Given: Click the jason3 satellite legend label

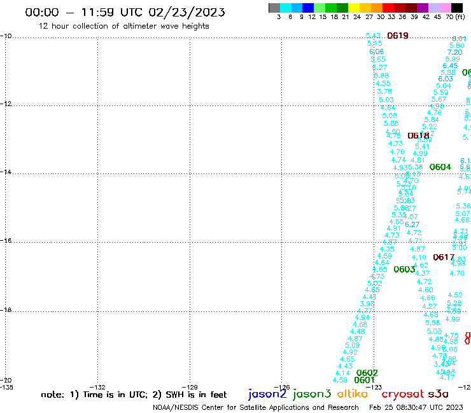Looking at the screenshot, I should pyautogui.click(x=312, y=394).
